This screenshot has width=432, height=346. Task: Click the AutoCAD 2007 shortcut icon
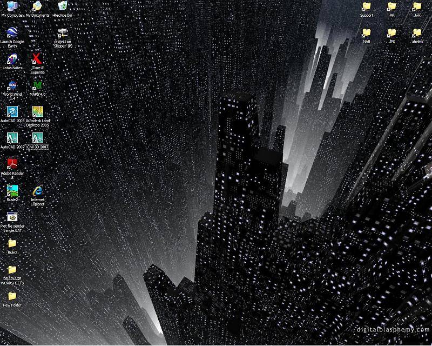point(12,138)
